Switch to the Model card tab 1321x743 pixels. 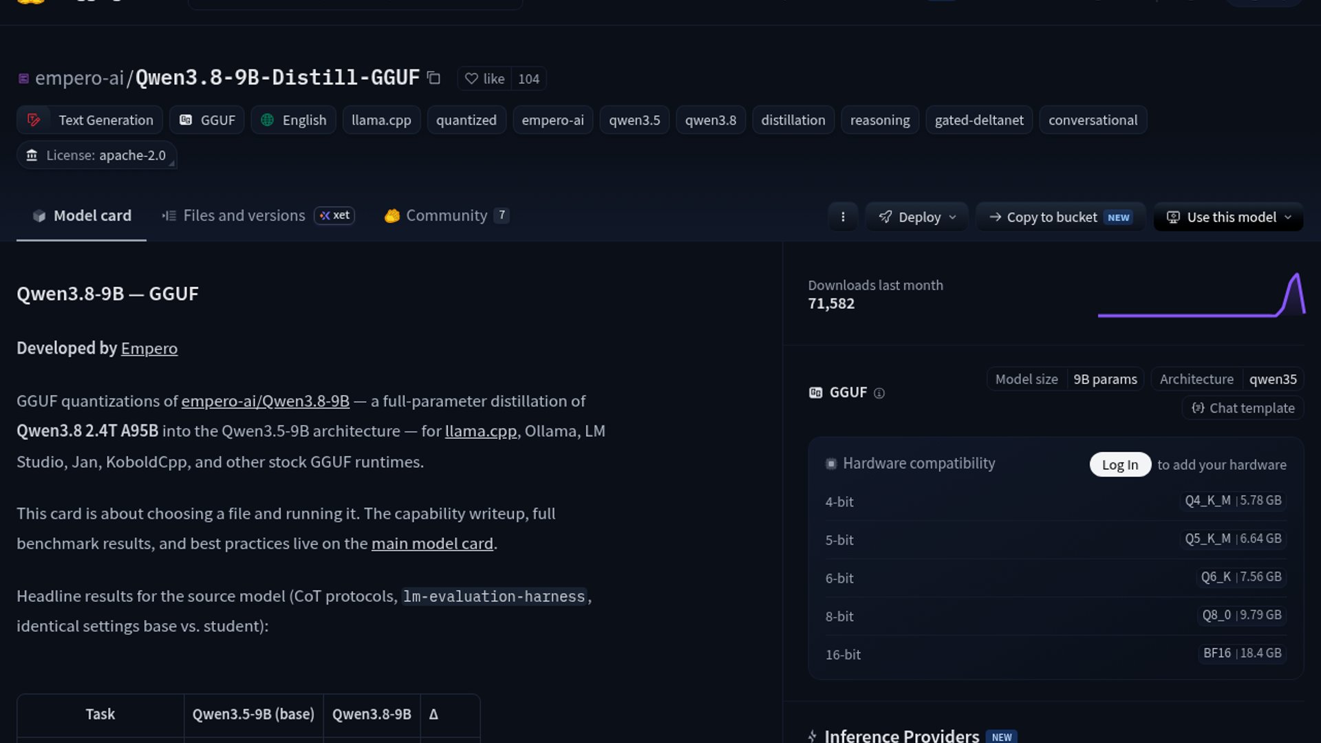81,216
